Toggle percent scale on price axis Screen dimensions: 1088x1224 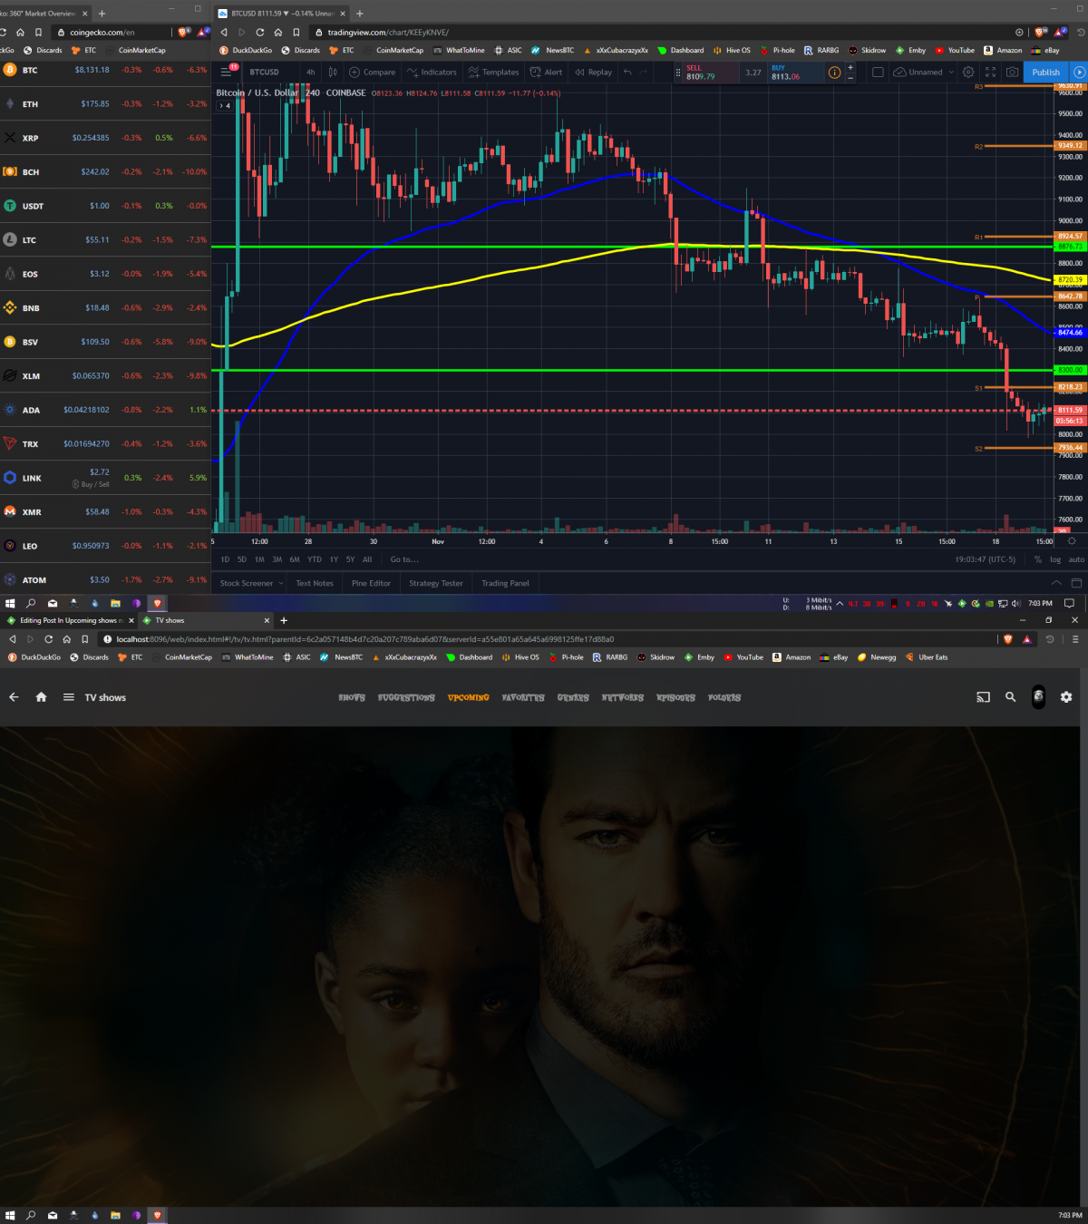click(x=1038, y=559)
